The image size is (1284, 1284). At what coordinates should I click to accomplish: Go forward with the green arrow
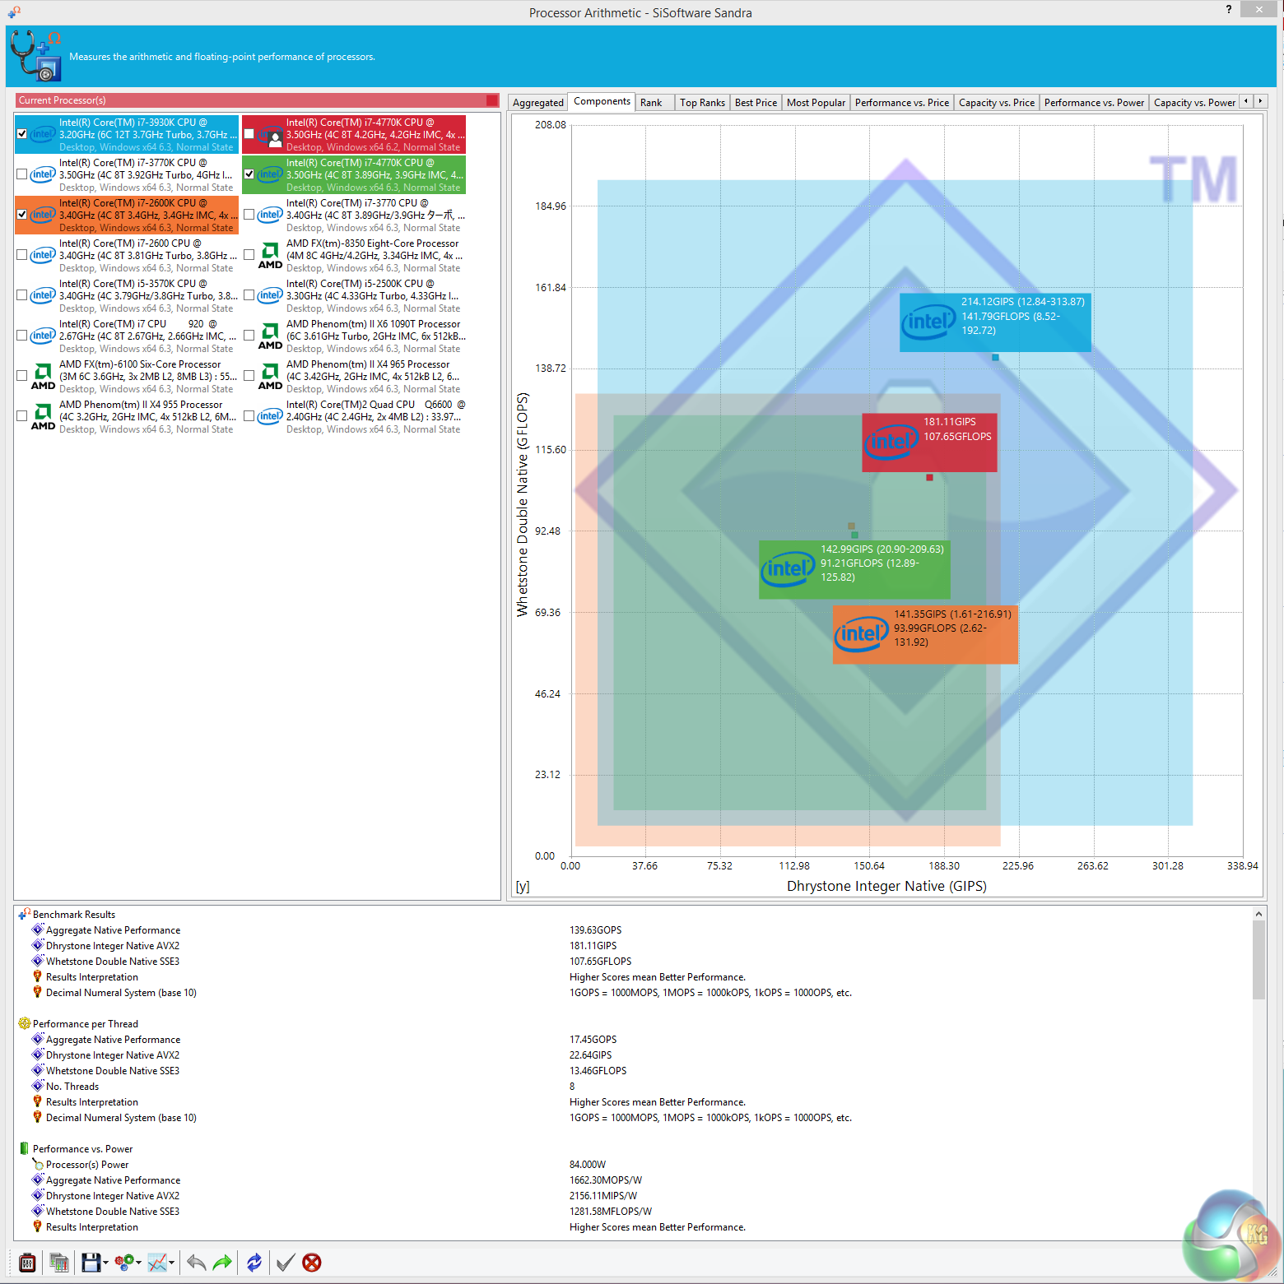point(222,1263)
